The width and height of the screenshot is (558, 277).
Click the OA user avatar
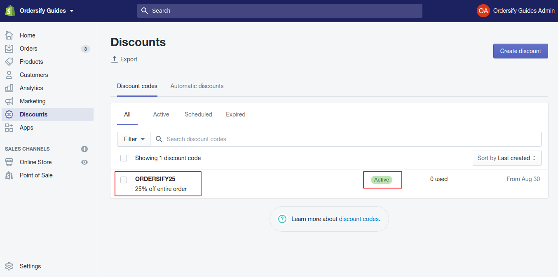click(483, 11)
